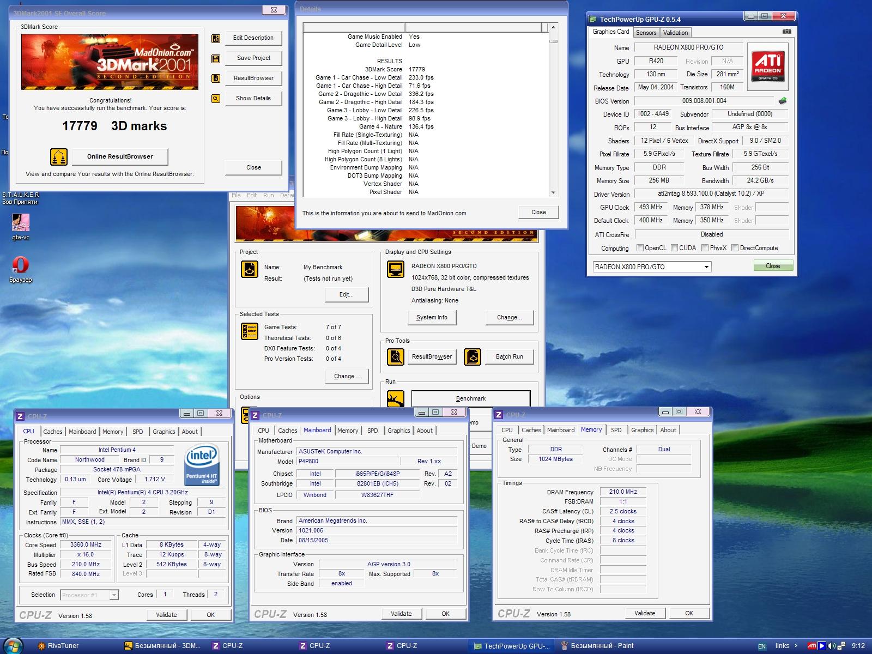
Task: Click the Save Project floppy icon
Action: click(x=216, y=58)
